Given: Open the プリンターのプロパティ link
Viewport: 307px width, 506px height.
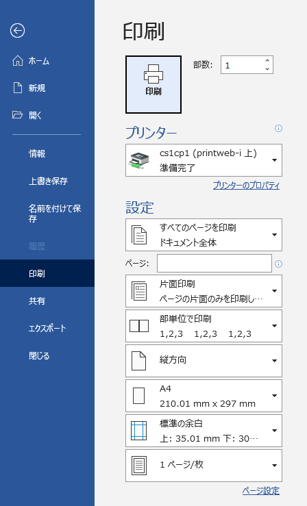Looking at the screenshot, I should pyautogui.click(x=246, y=186).
